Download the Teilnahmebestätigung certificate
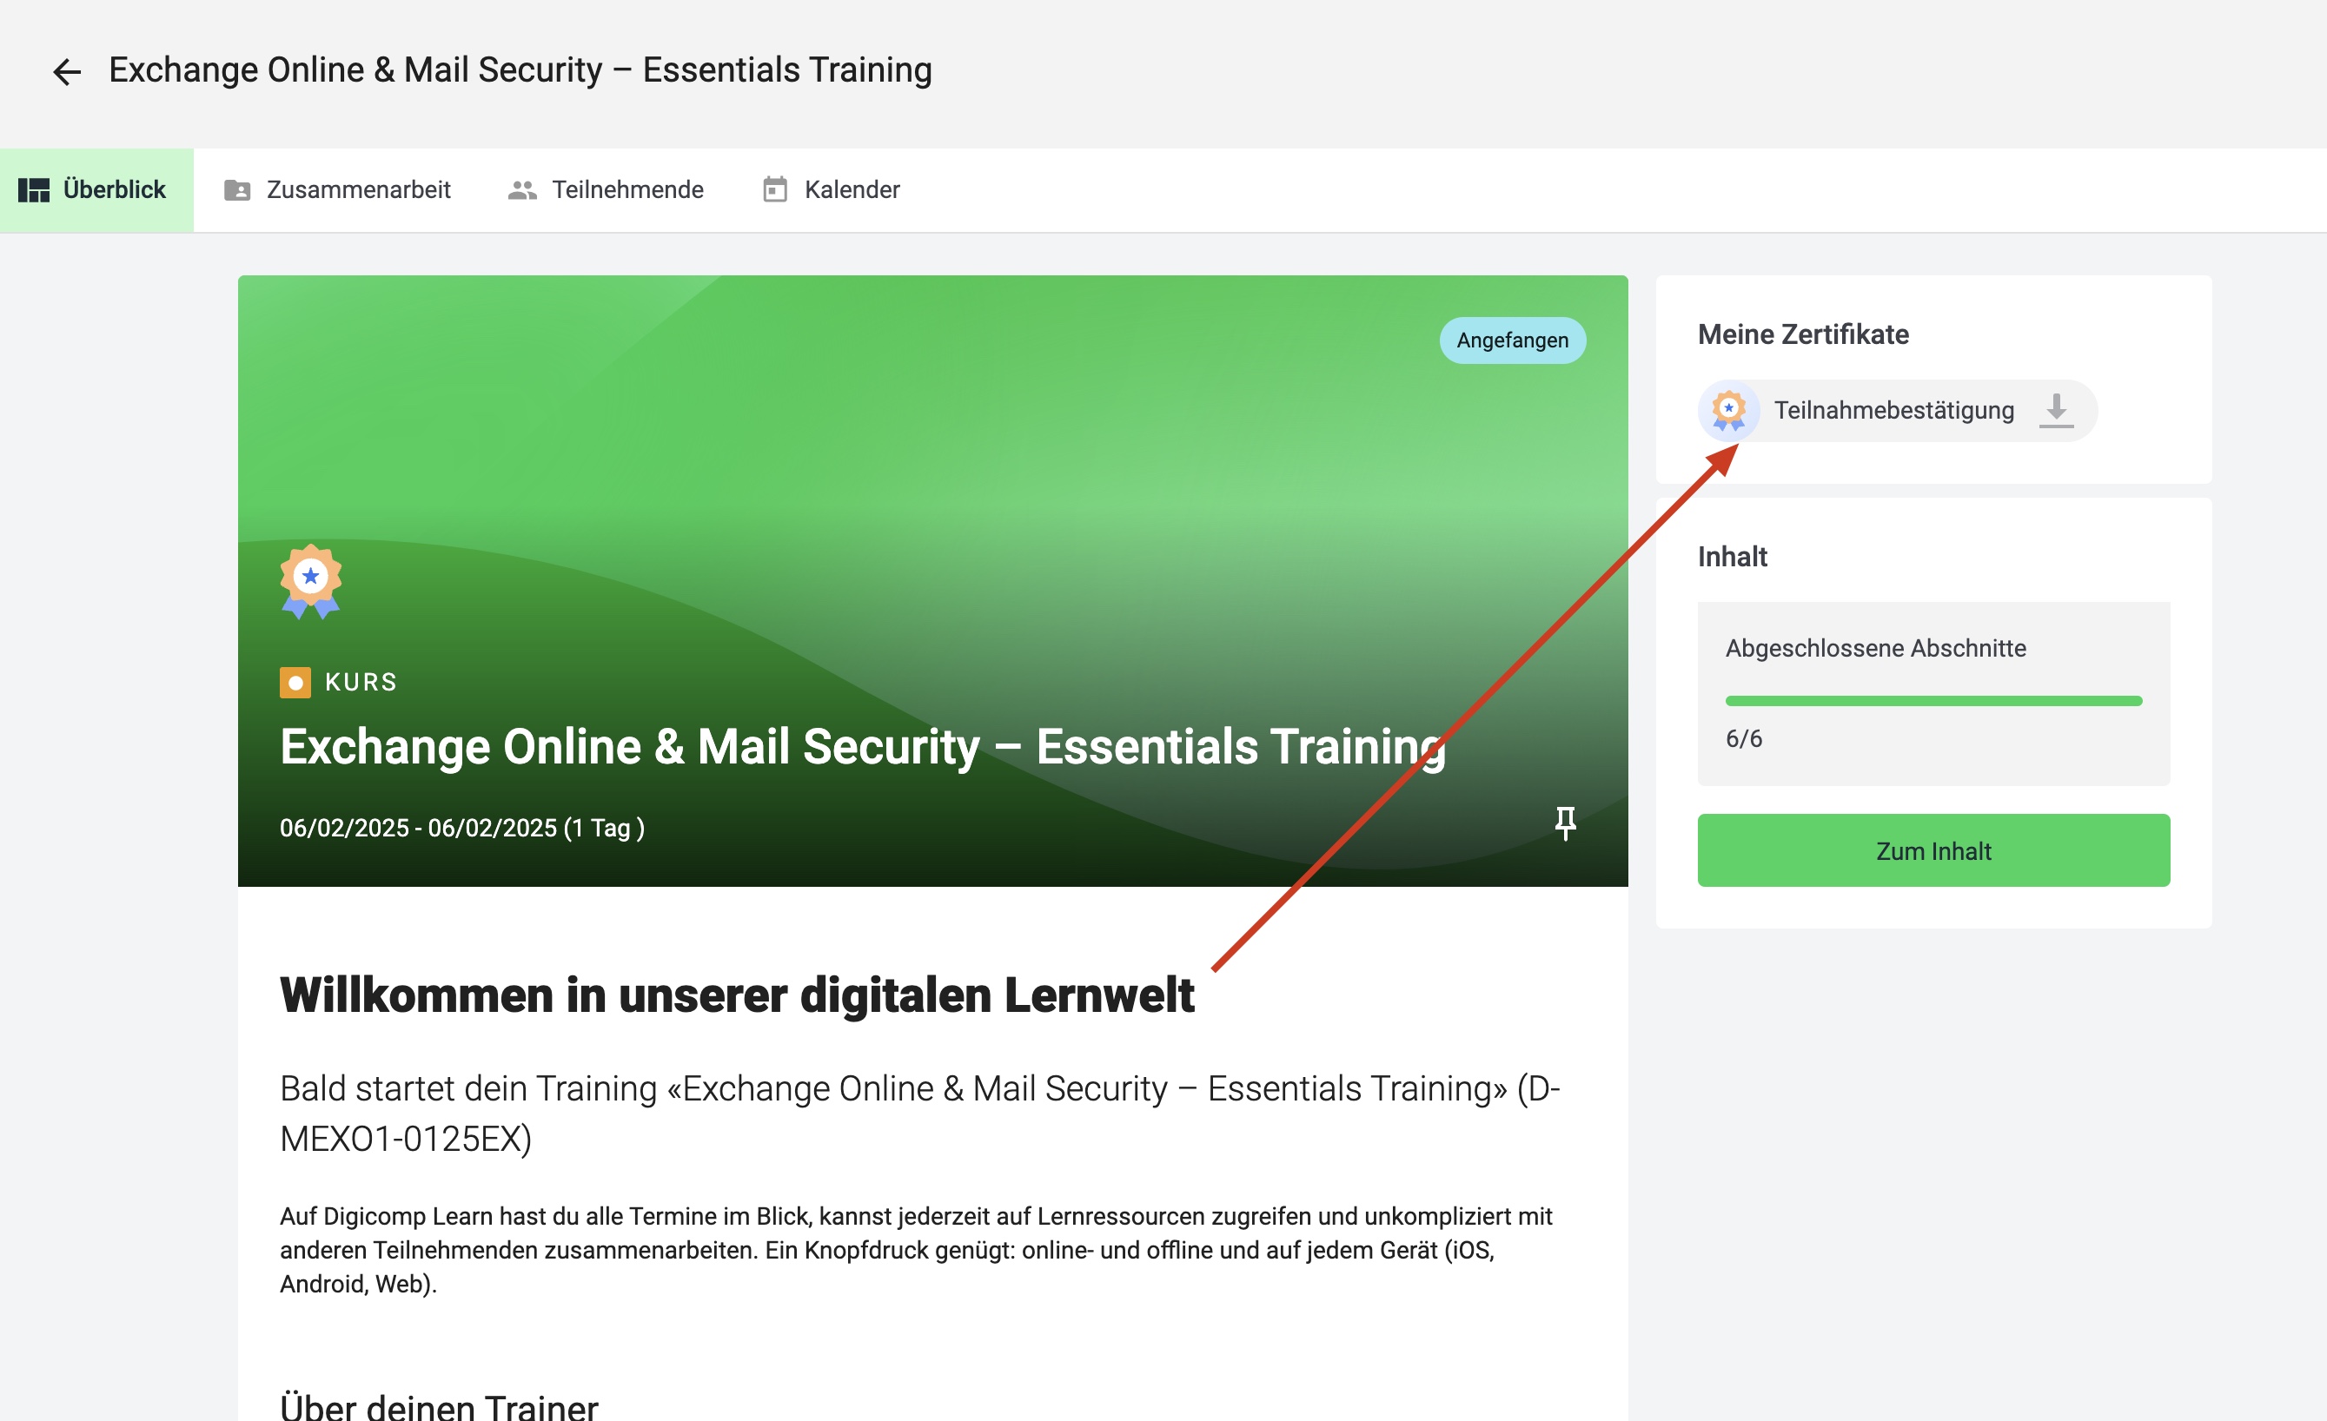Screen dimensions: 2327x1421 [x=2056, y=411]
